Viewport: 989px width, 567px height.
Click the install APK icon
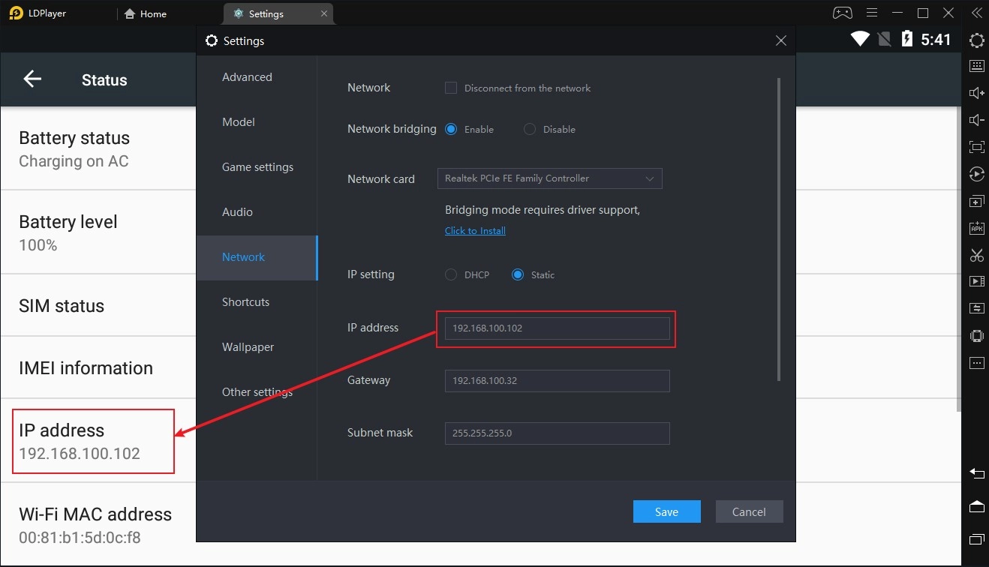coord(976,228)
